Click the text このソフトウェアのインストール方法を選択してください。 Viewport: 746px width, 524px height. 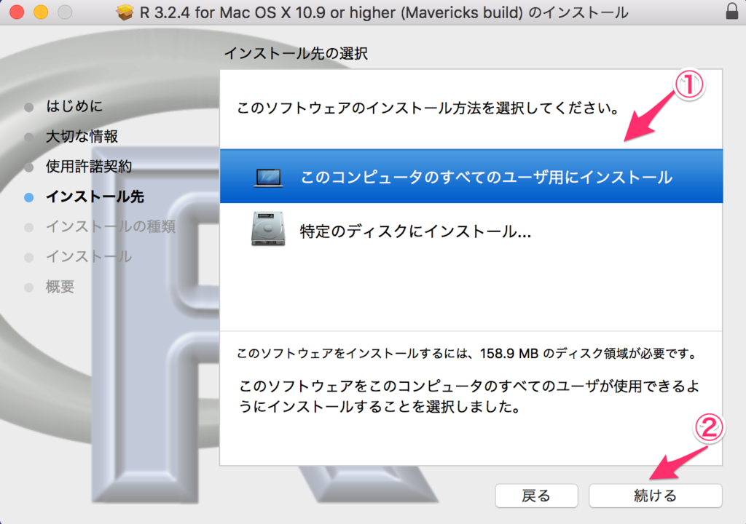[x=428, y=108]
